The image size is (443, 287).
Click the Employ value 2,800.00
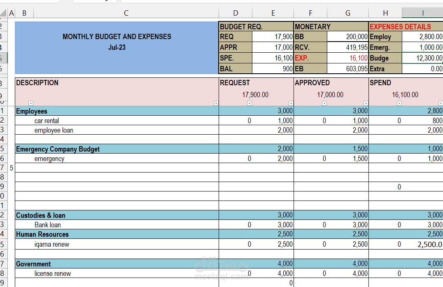pos(422,37)
